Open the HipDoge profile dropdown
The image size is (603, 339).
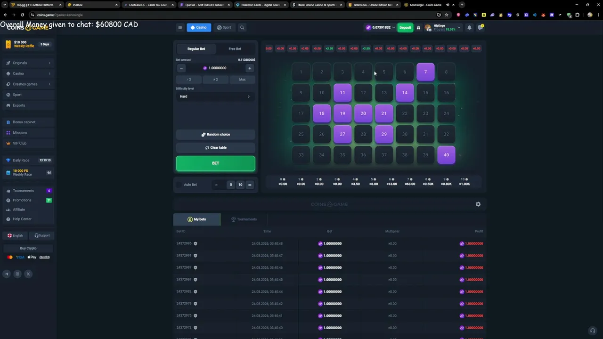(443, 27)
